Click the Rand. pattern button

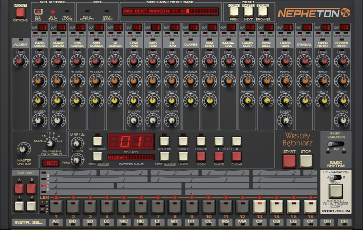point(183,141)
